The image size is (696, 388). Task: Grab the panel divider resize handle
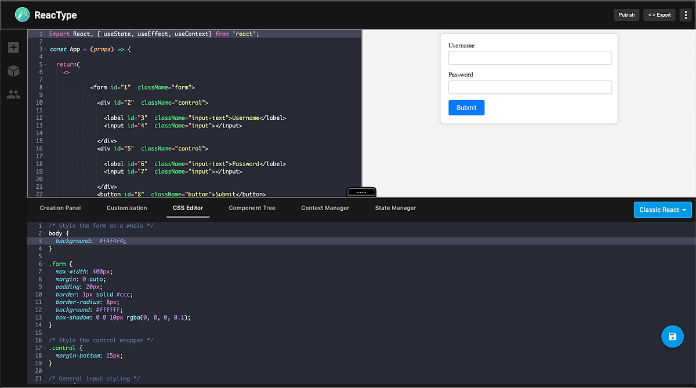[x=361, y=192]
